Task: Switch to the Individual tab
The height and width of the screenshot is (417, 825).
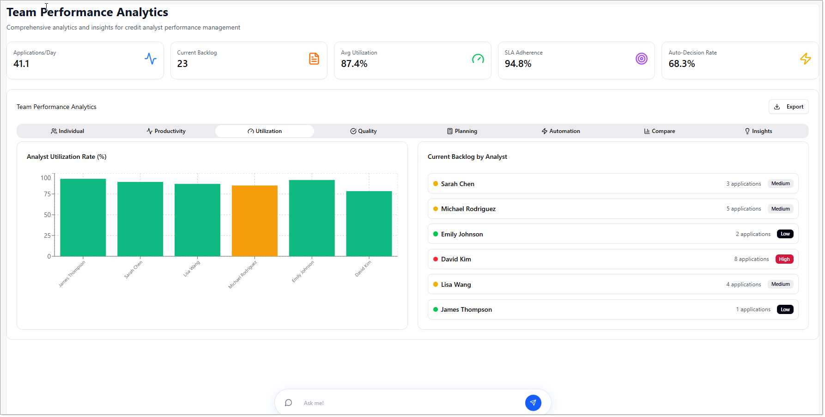Action: point(67,131)
